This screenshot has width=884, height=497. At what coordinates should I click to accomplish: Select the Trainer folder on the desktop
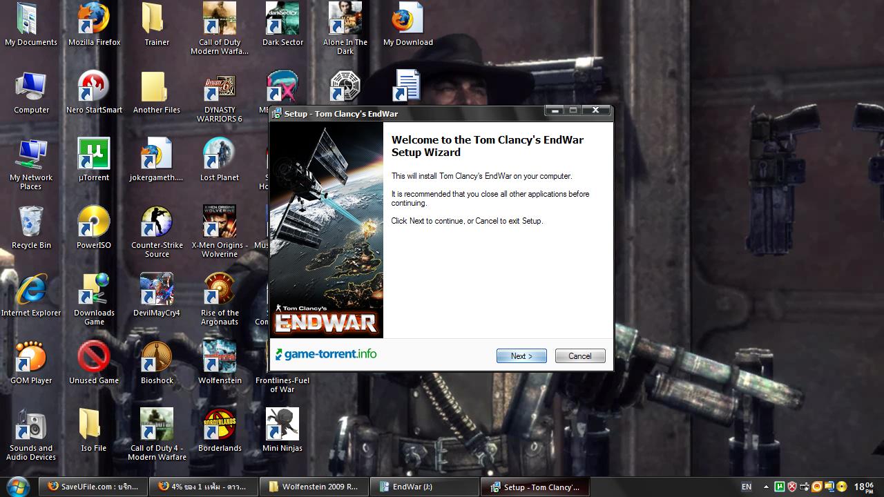click(157, 25)
